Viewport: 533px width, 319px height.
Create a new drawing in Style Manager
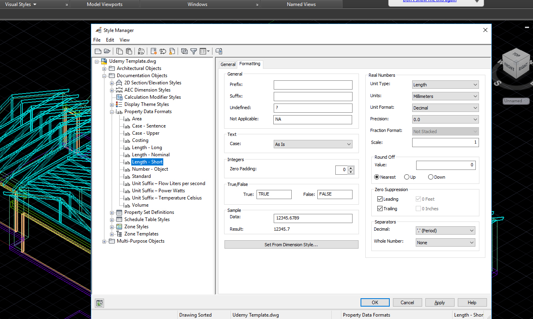coord(98,51)
